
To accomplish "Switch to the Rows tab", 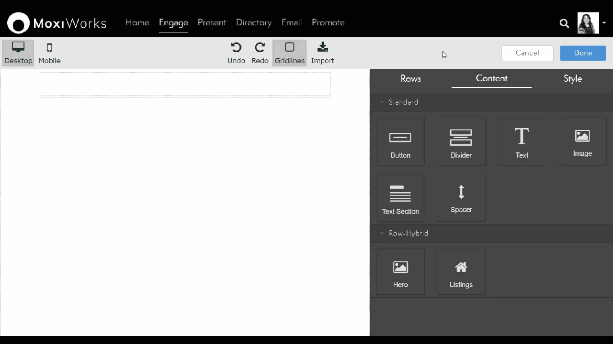I will (410, 78).
